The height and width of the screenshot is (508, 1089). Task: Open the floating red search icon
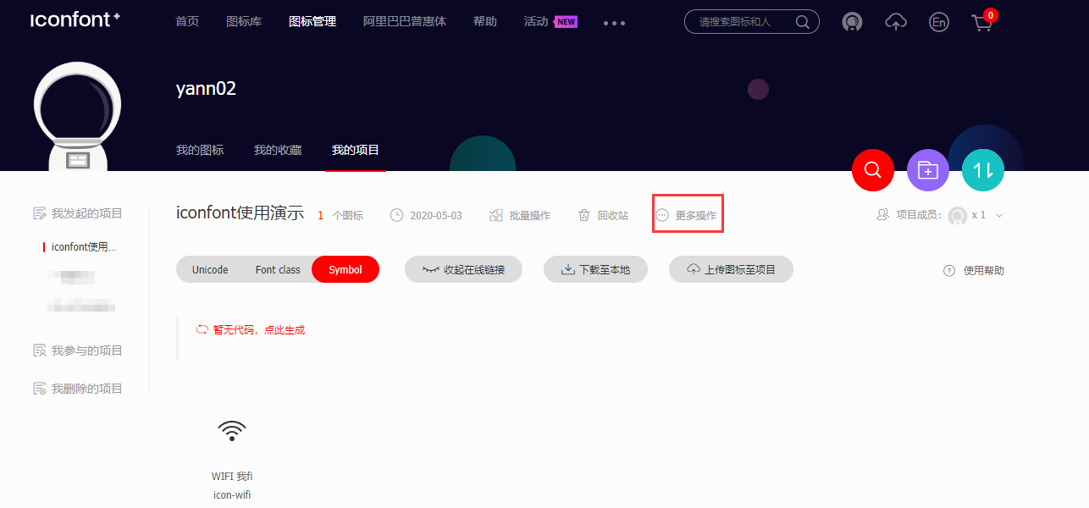coord(872,169)
